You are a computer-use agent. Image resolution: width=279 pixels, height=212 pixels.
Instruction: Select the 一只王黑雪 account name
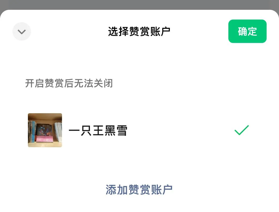click(x=98, y=130)
